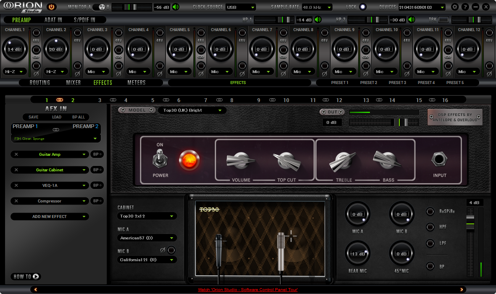Open the METERS tab

click(x=136, y=82)
